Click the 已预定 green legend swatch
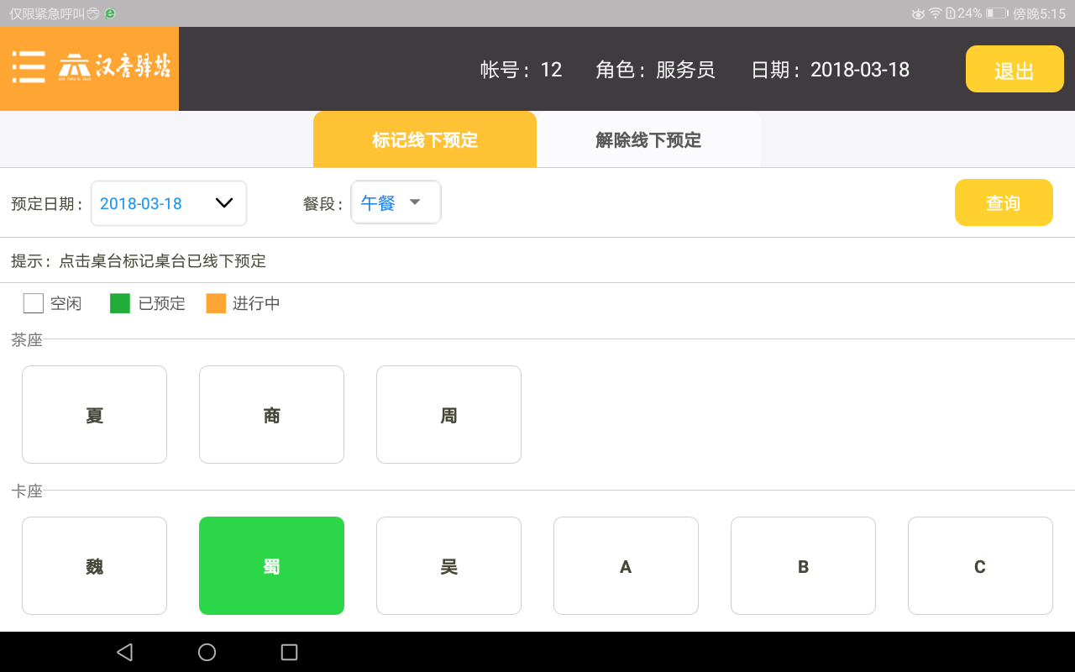Screen dimensions: 1075x672 pyautogui.click(x=120, y=303)
